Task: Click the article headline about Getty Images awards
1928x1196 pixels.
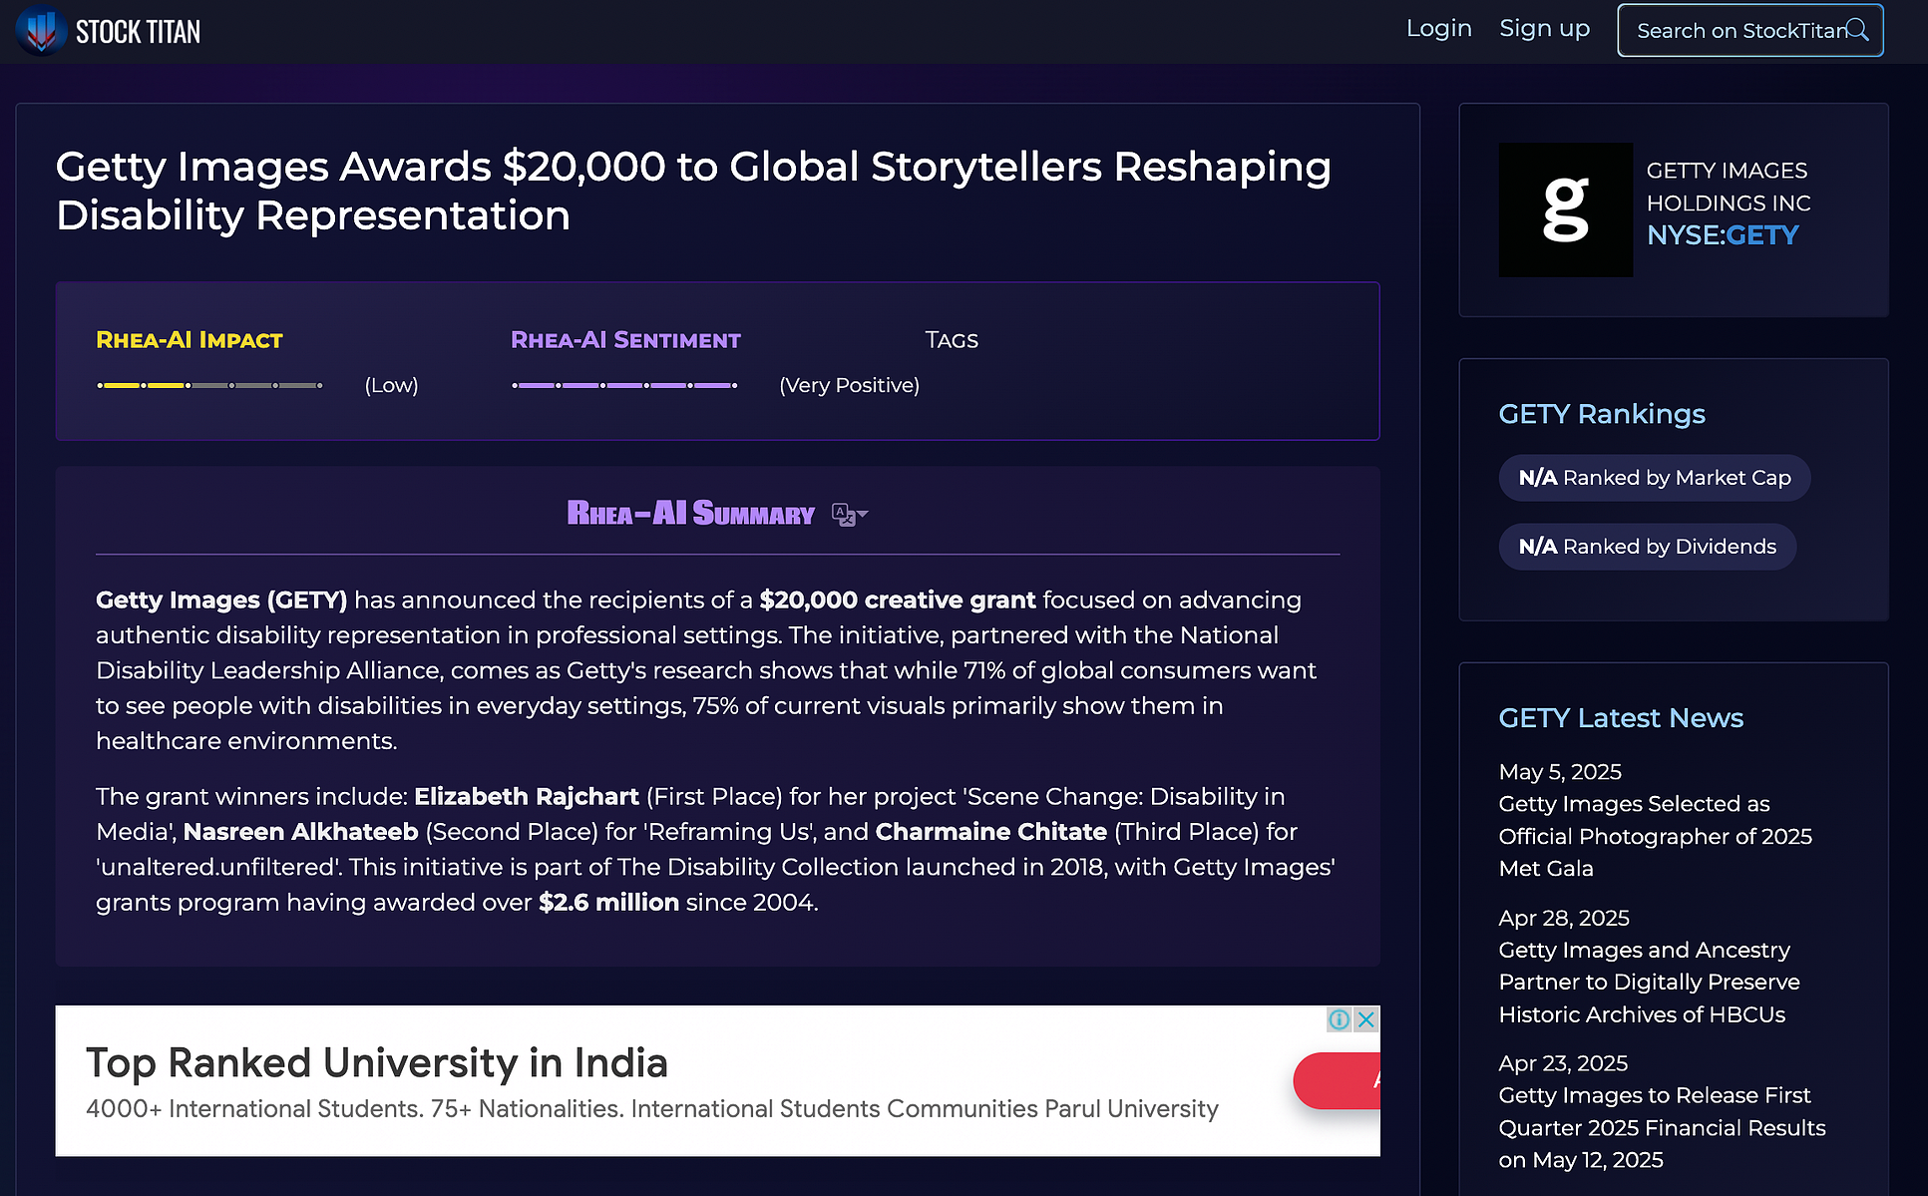Action: [x=693, y=191]
